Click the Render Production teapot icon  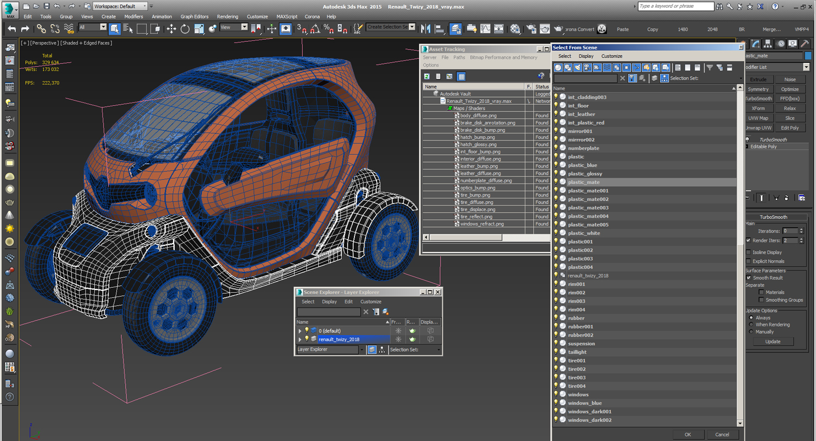coord(558,29)
